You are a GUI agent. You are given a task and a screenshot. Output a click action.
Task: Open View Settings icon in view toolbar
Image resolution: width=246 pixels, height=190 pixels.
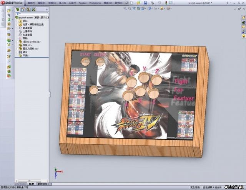168,8
